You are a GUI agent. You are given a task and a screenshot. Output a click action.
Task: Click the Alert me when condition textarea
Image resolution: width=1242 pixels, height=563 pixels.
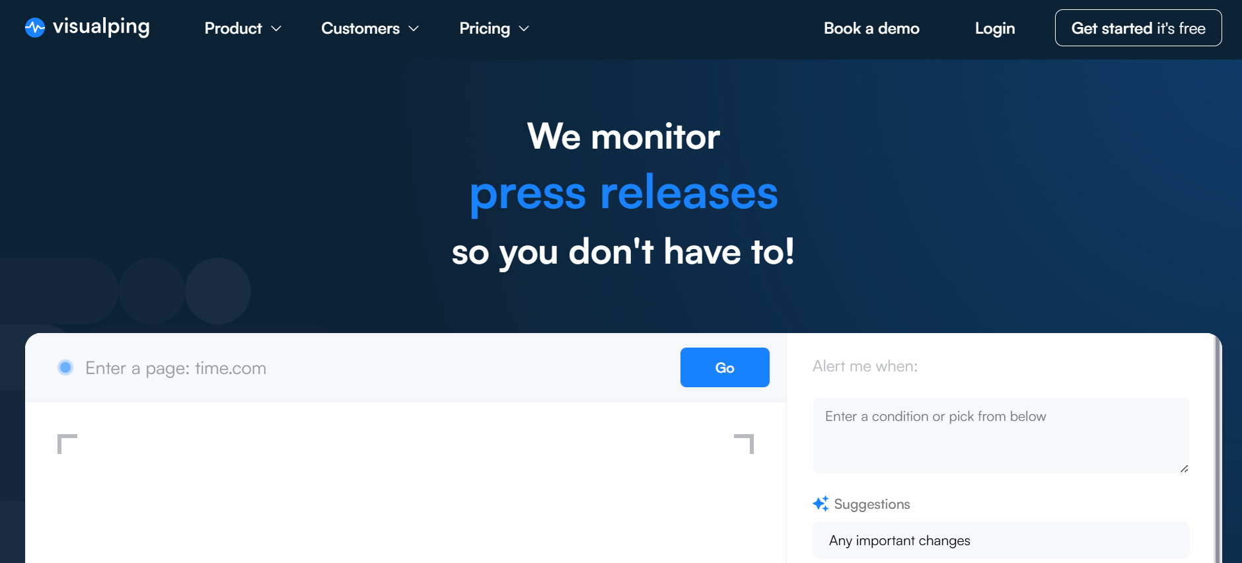coord(1000,435)
